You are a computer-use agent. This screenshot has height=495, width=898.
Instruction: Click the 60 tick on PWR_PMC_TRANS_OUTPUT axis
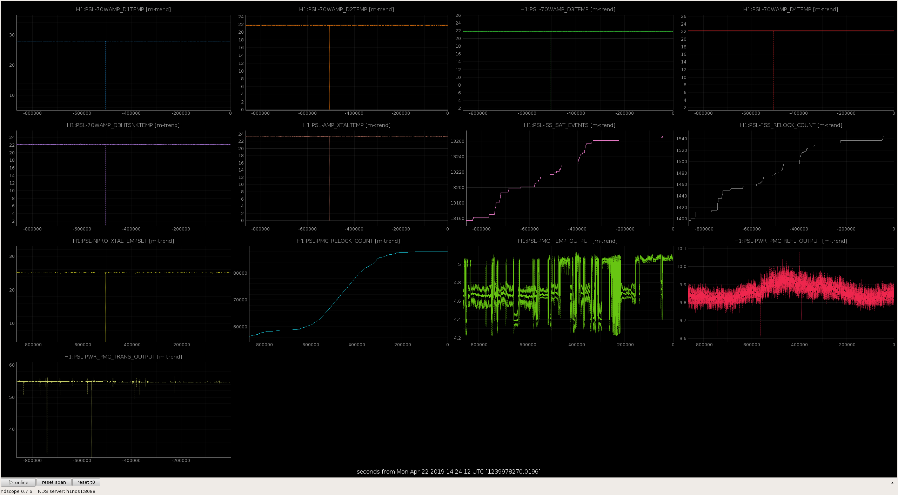pos(12,365)
